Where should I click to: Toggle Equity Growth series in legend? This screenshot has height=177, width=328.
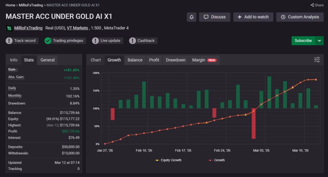[x=168, y=160]
